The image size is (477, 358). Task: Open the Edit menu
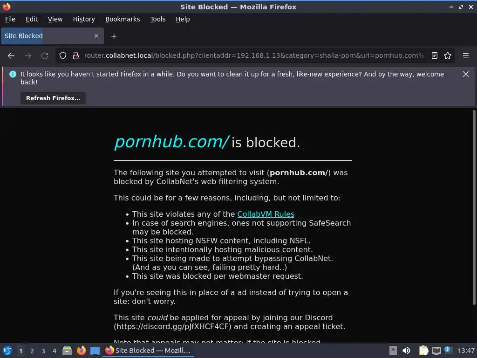pyautogui.click(x=32, y=19)
